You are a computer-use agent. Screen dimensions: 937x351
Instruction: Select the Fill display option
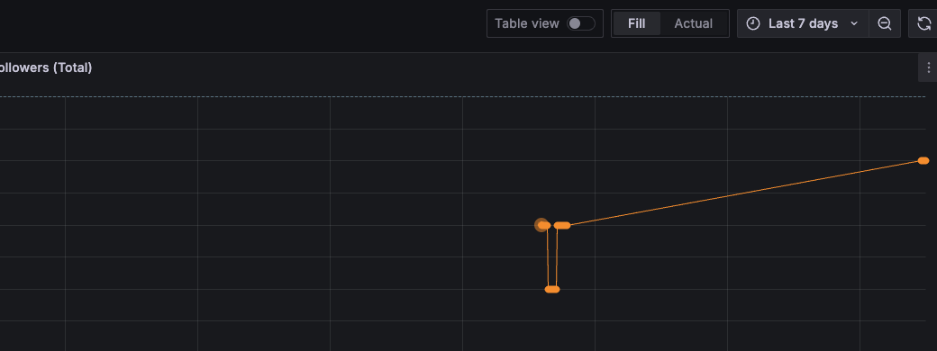636,23
